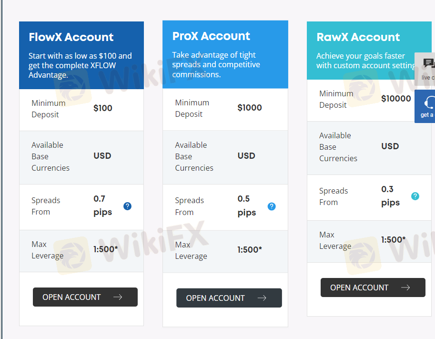
Task: Click the $100 minimum deposit value
Action: click(x=103, y=108)
